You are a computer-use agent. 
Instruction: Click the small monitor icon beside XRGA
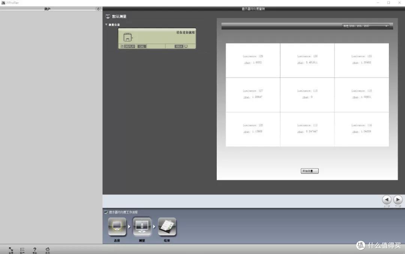tap(186, 46)
